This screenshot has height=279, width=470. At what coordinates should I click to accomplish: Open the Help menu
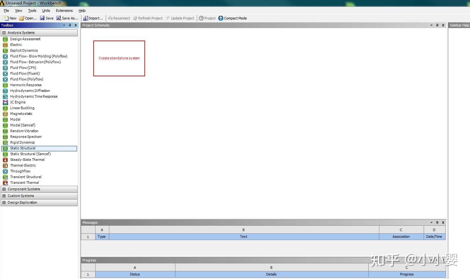pyautogui.click(x=82, y=11)
